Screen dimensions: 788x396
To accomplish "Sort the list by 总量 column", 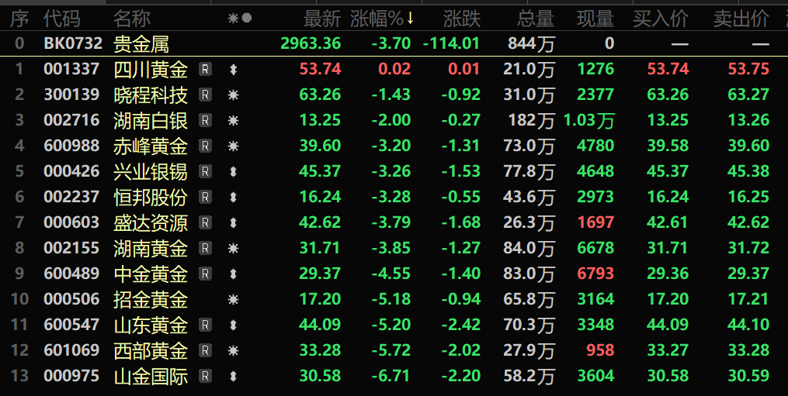I will coord(536,18).
